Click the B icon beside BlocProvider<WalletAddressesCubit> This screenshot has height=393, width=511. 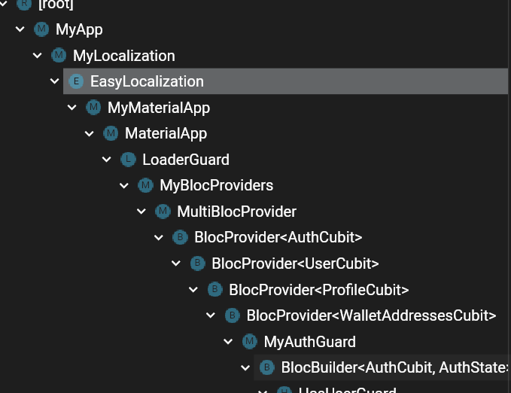click(x=233, y=315)
